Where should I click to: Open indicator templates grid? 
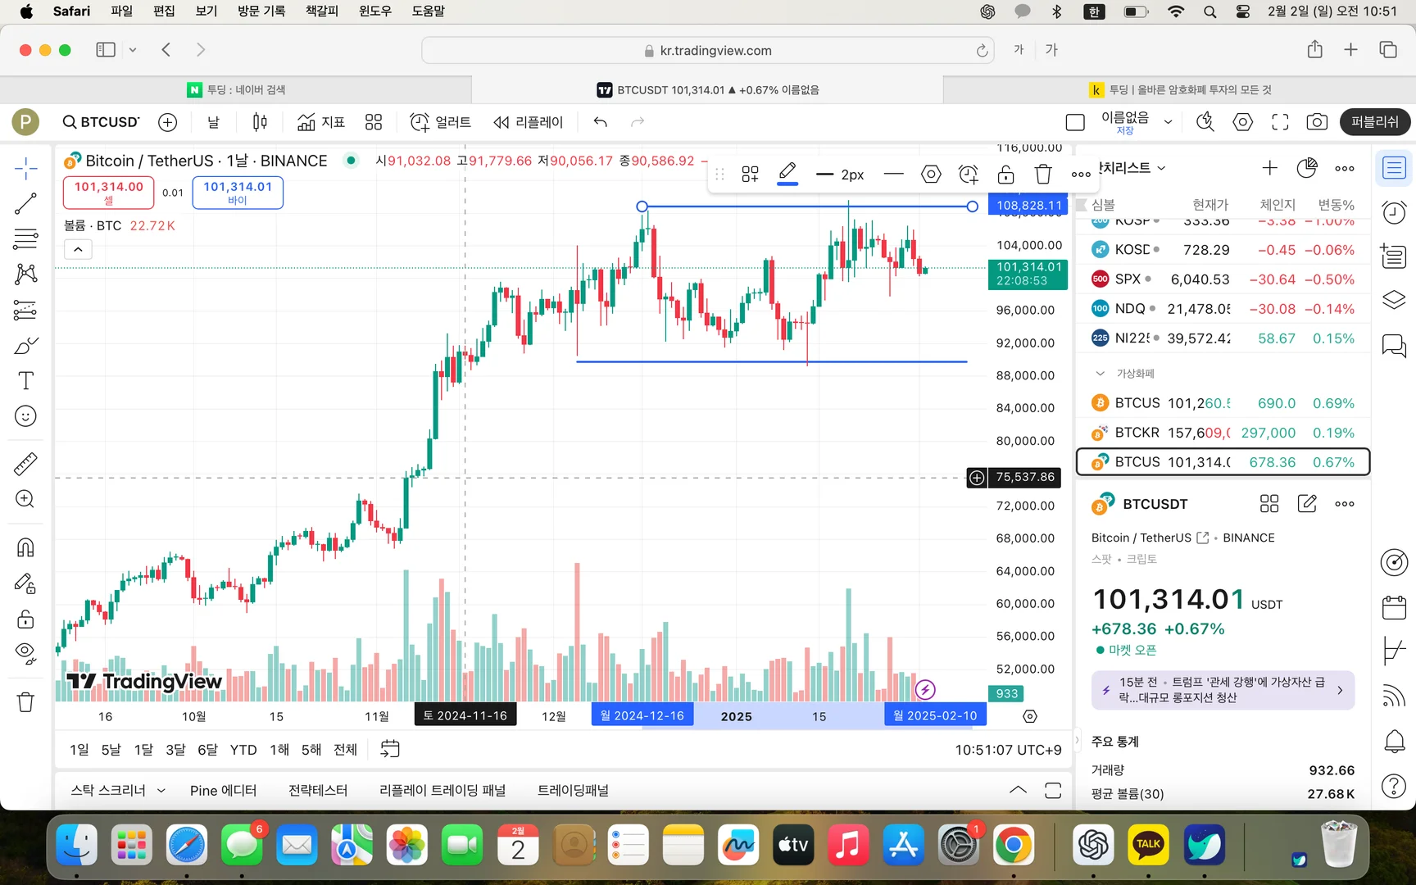(x=374, y=122)
